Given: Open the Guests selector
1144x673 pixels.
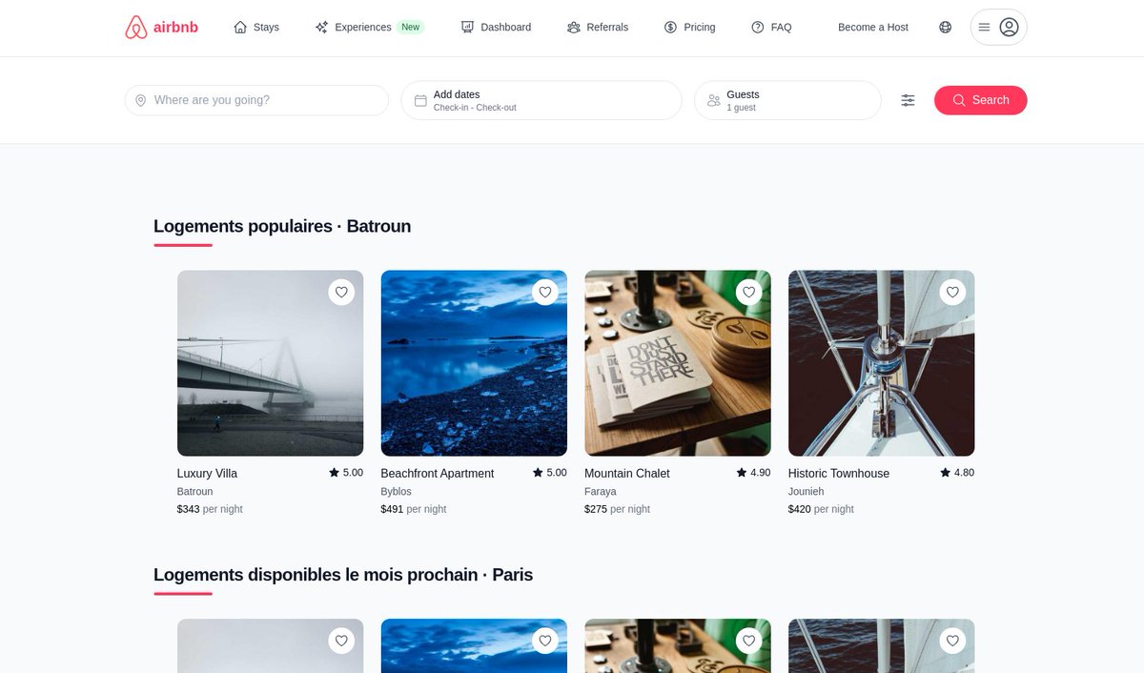Looking at the screenshot, I should (787, 100).
